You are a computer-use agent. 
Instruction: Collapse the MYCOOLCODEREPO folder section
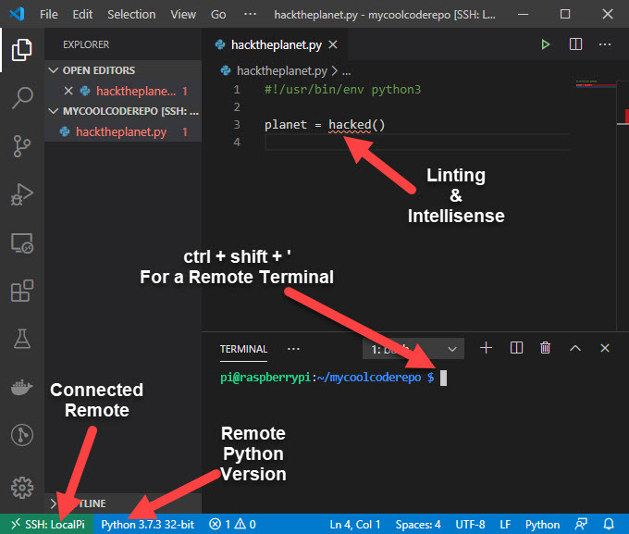pyautogui.click(x=53, y=111)
